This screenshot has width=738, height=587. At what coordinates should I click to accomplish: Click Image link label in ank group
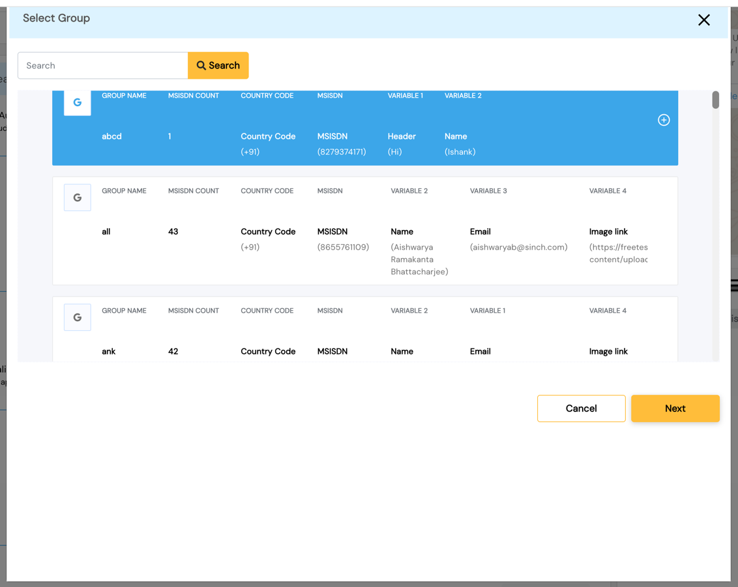click(x=608, y=351)
